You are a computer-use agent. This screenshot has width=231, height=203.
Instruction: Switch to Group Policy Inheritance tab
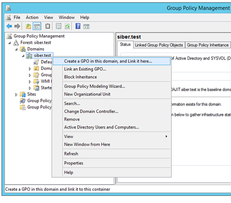pyautogui.click(x=208, y=45)
